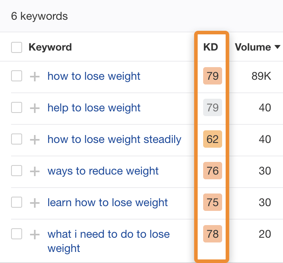Image resolution: width=283 pixels, height=263 pixels.
Task: Click plus icon beside 'learn how to lose weight'
Action: [x=35, y=203]
